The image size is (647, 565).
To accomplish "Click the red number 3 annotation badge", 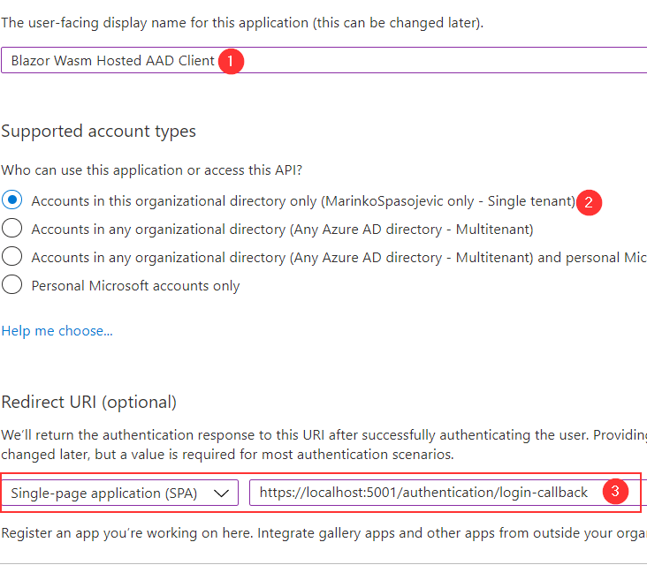I will (616, 493).
